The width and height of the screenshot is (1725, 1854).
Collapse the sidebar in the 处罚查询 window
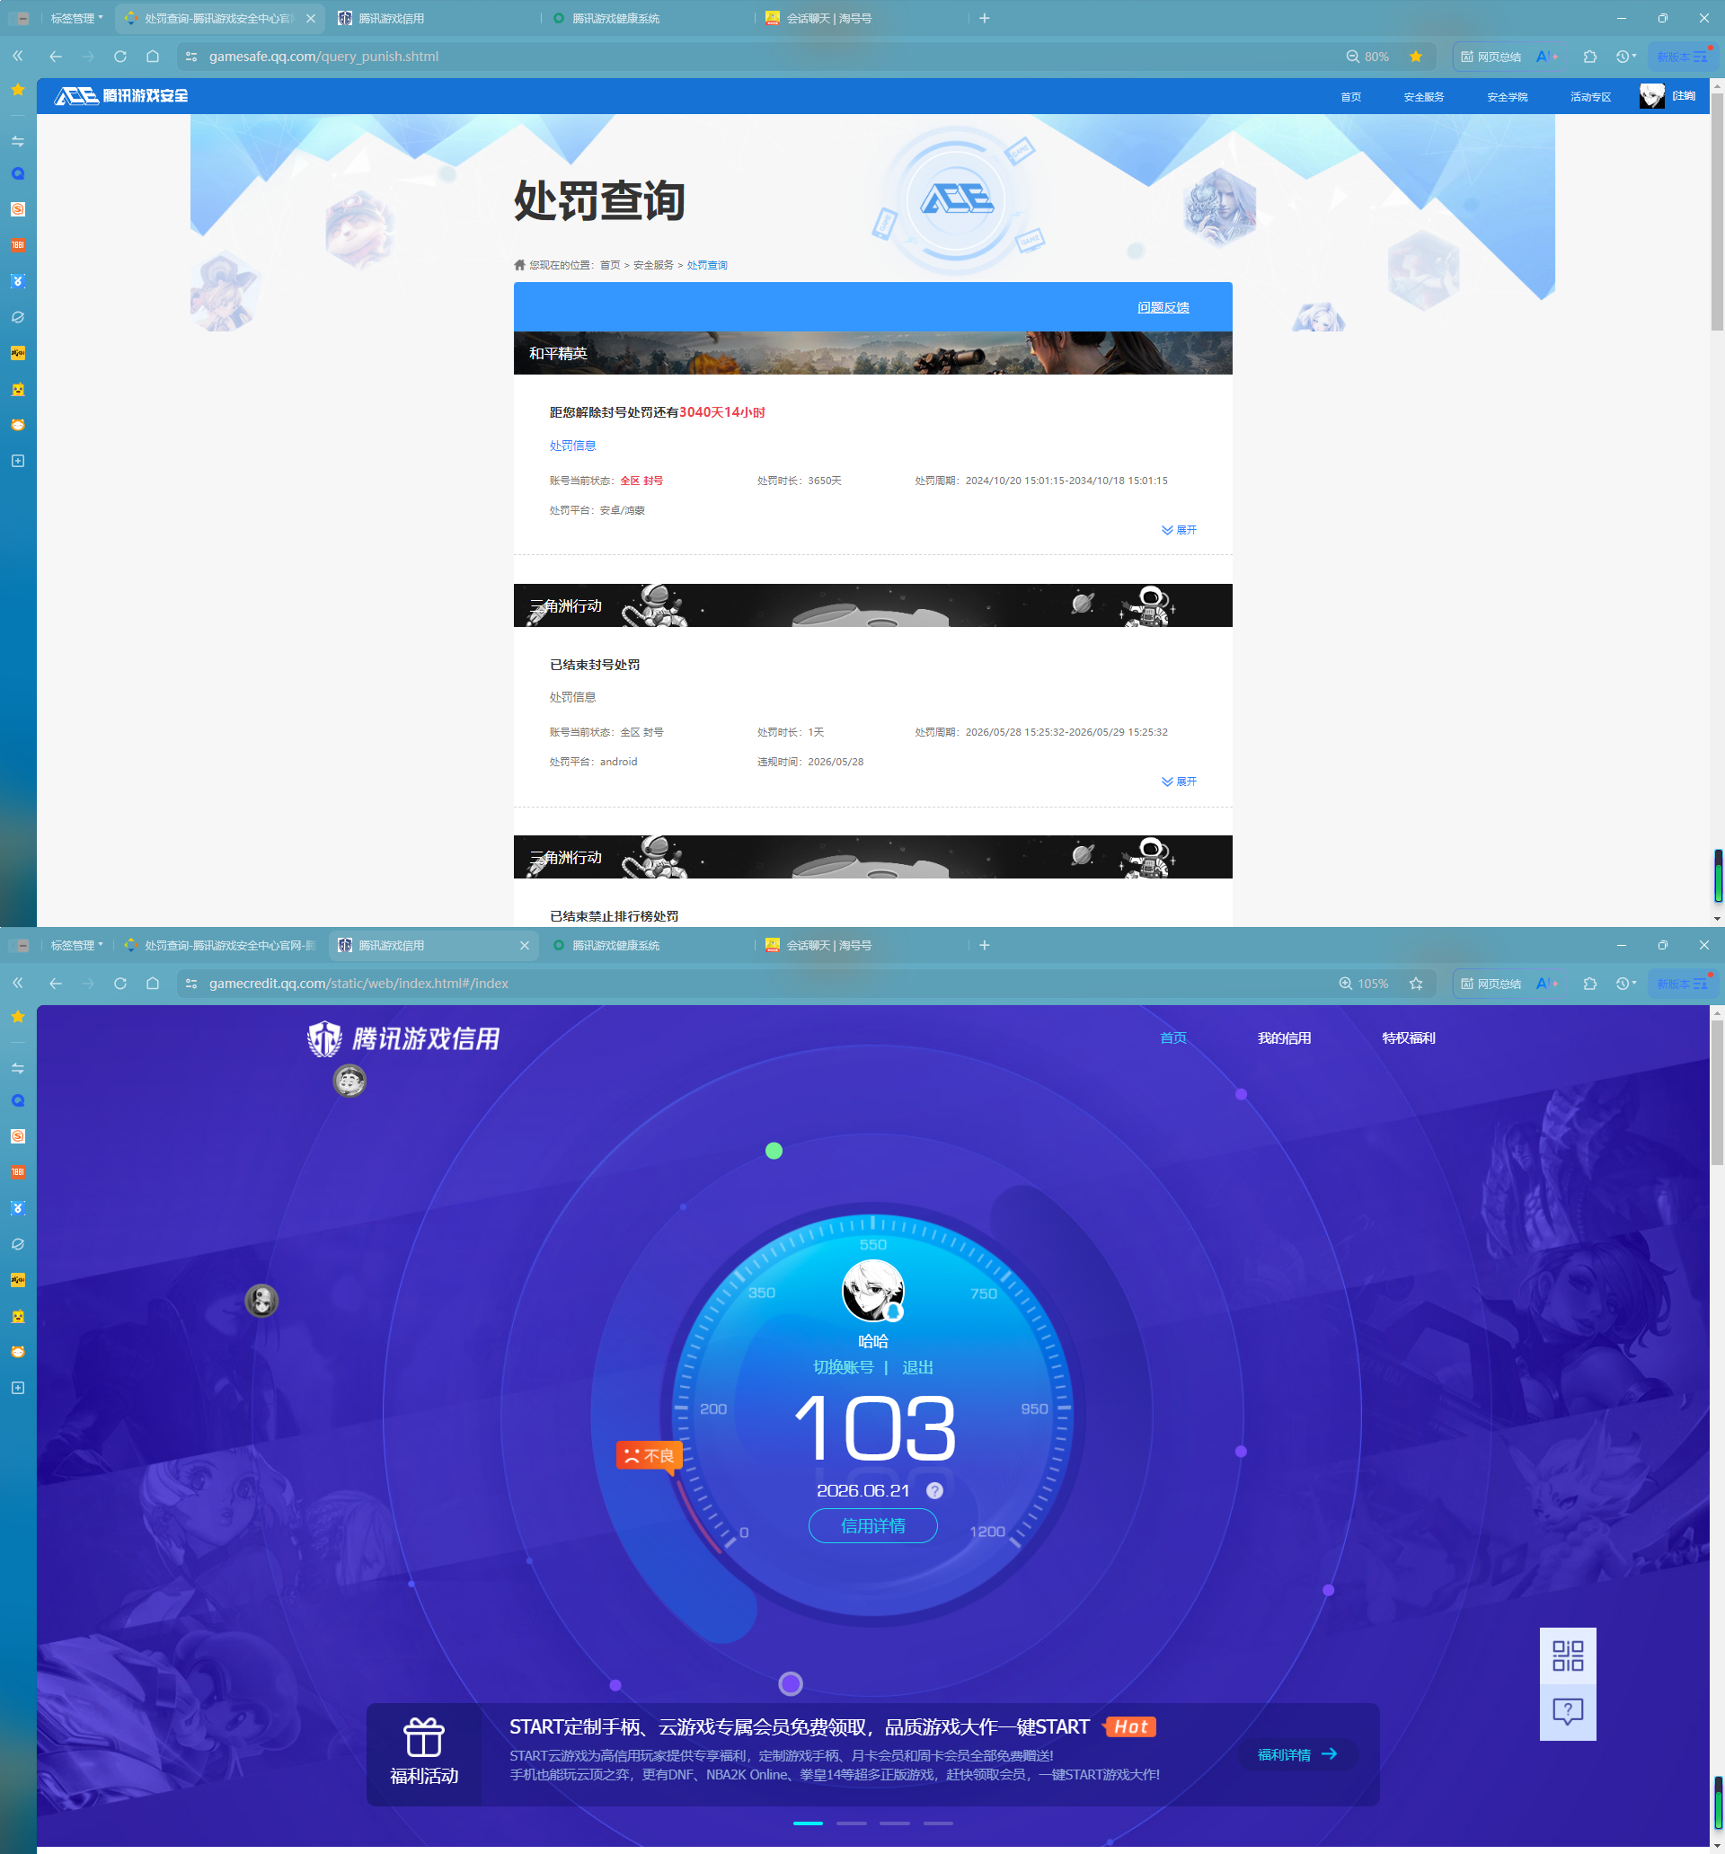click(18, 56)
